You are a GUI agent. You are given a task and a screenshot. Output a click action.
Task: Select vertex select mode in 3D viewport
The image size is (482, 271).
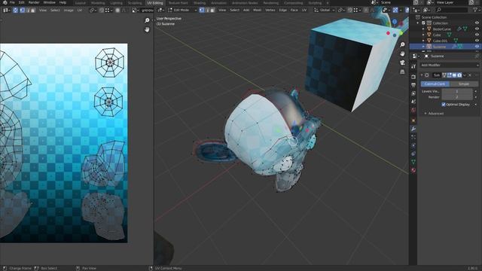[x=202, y=10]
